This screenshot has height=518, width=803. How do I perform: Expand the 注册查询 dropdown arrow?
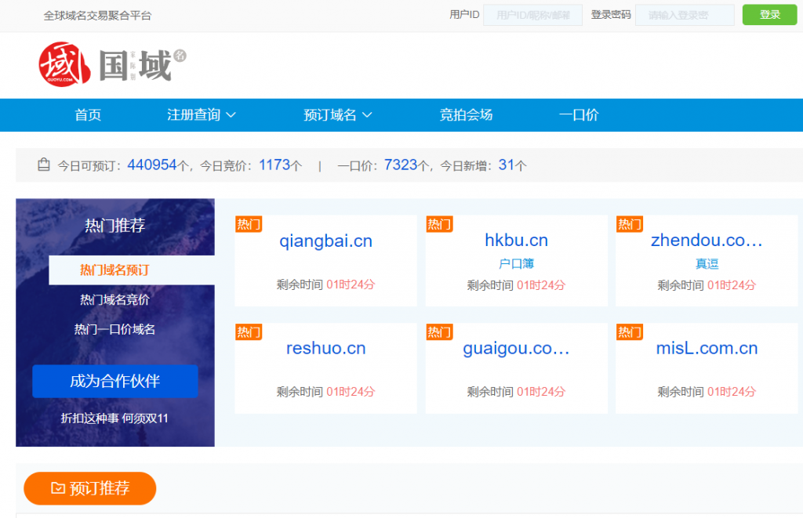(x=231, y=115)
